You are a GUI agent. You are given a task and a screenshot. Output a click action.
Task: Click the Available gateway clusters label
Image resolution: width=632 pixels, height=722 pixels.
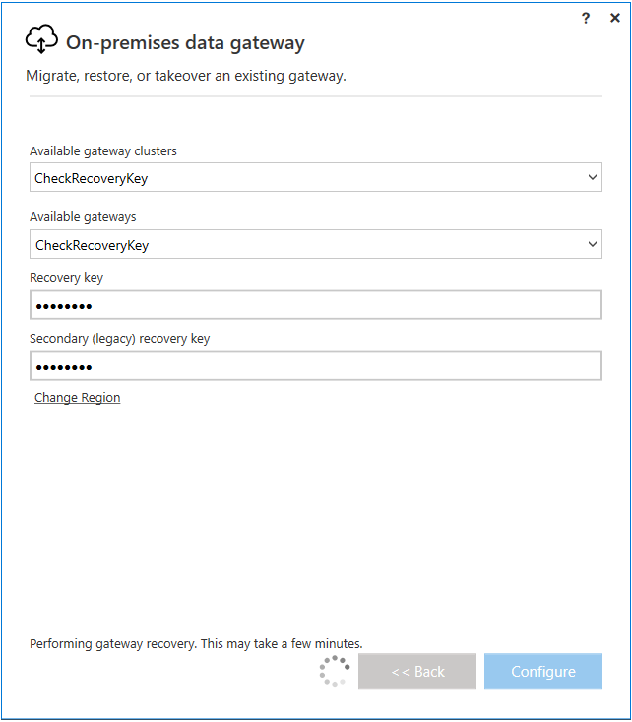click(x=103, y=151)
